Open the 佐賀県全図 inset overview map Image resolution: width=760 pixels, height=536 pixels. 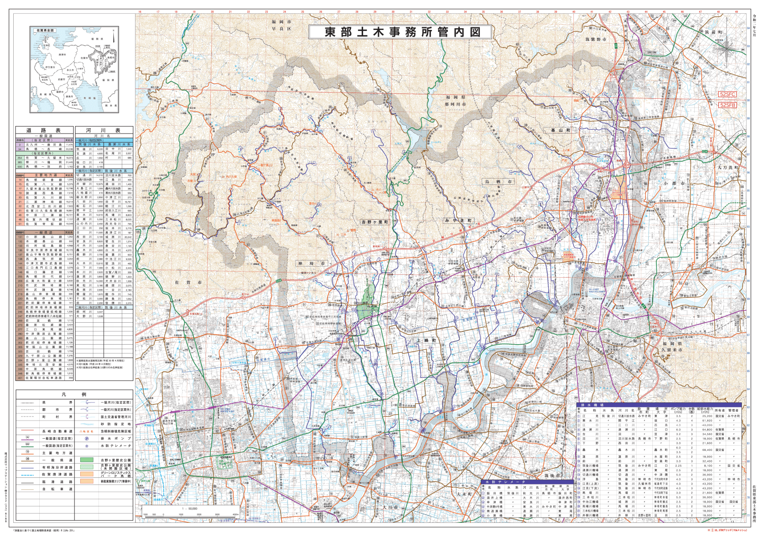75,70
